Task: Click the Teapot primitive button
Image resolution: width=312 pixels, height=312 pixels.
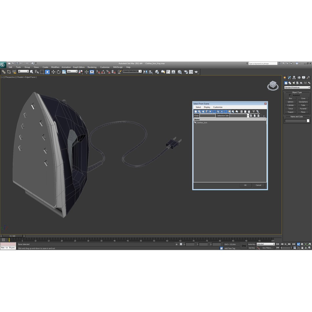Action: 290,112
